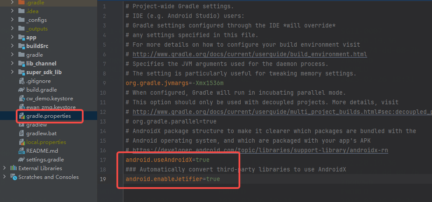
Task: Select the gradlew.bat file
Action: [x=42, y=134]
